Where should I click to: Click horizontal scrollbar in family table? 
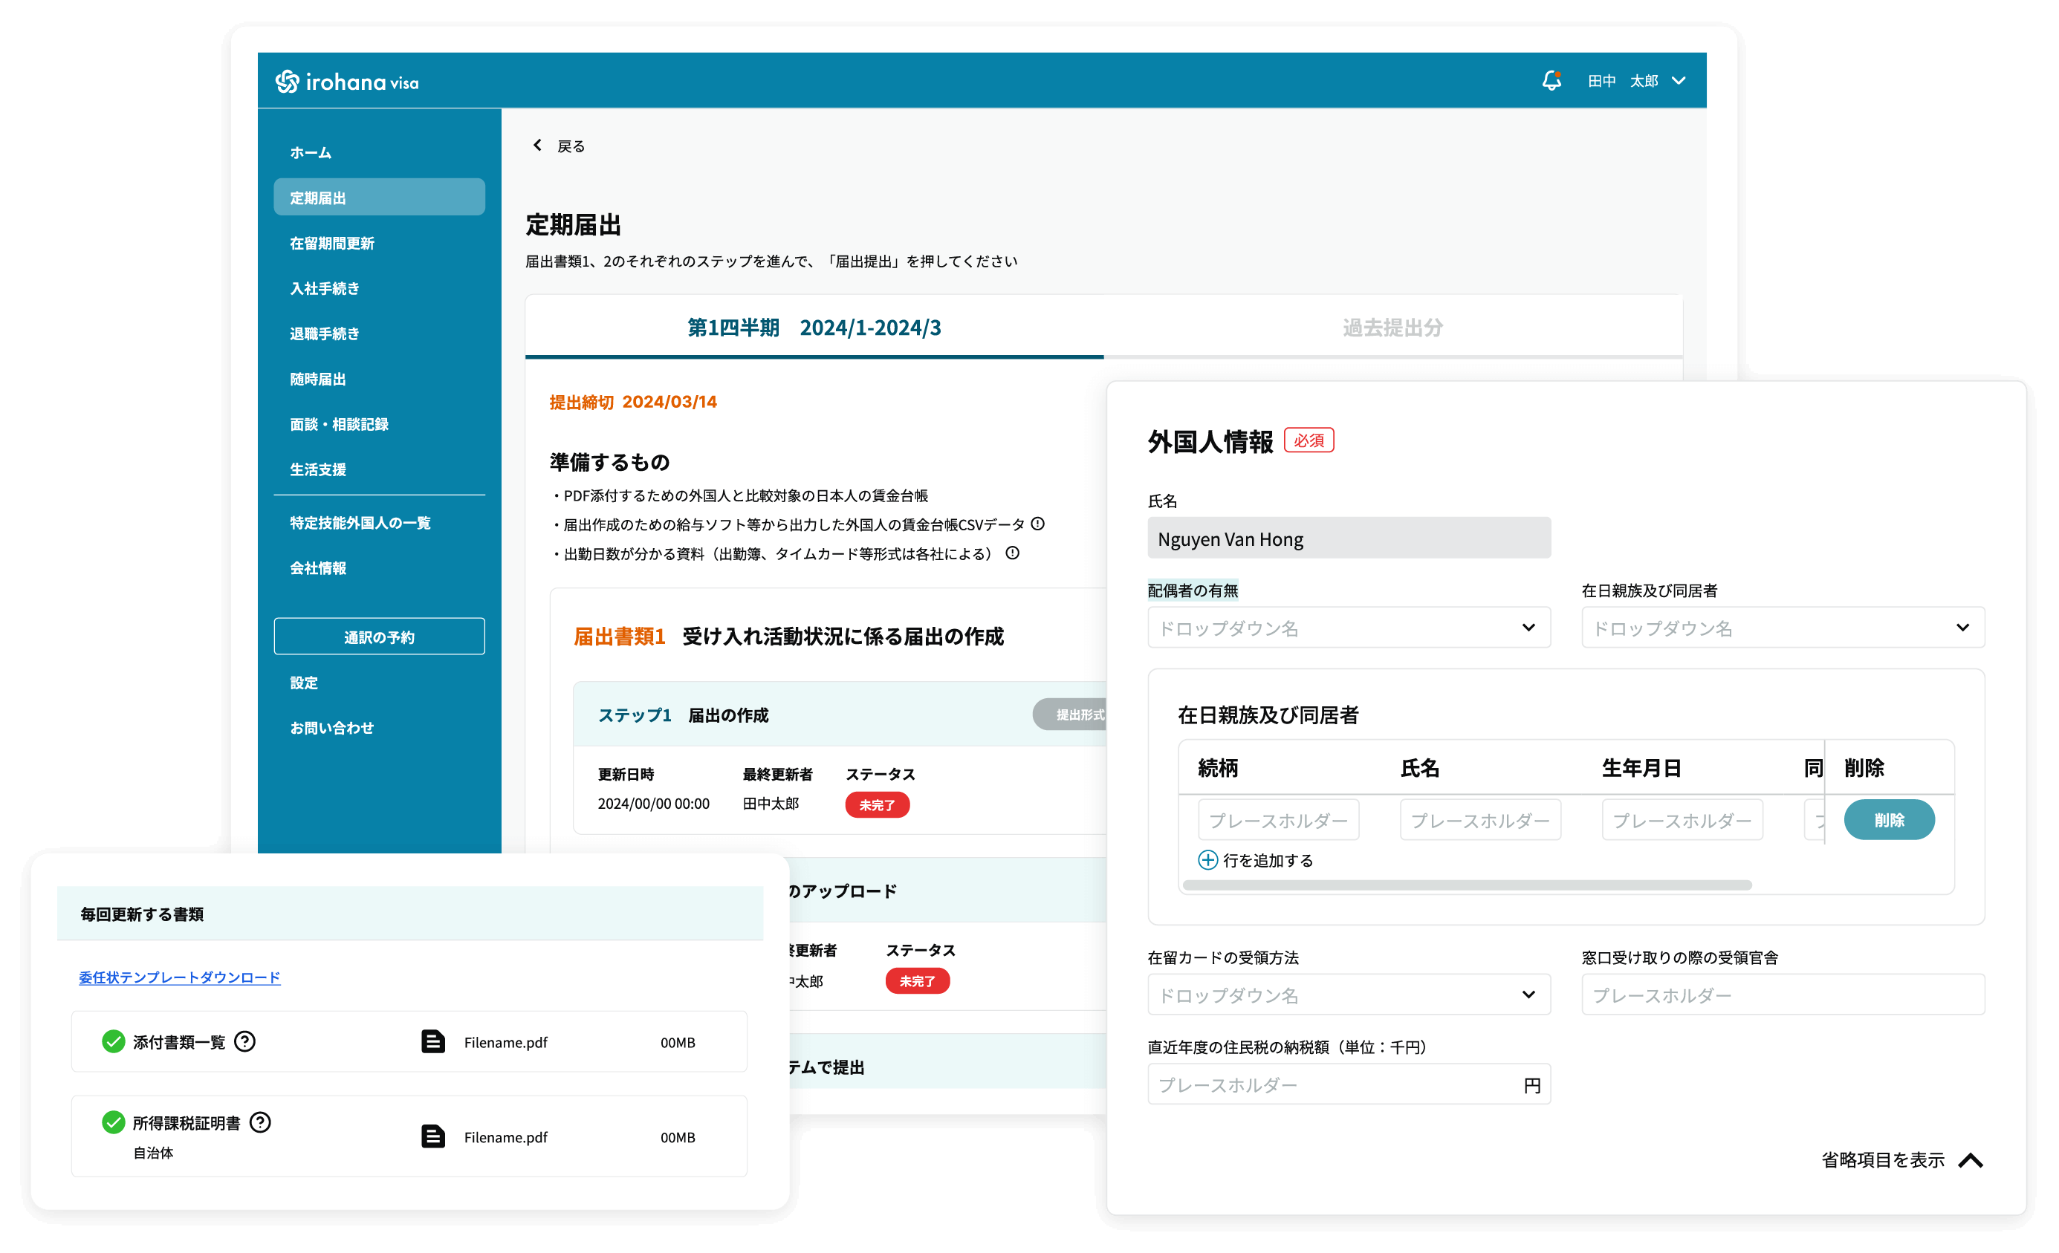coord(1467,885)
